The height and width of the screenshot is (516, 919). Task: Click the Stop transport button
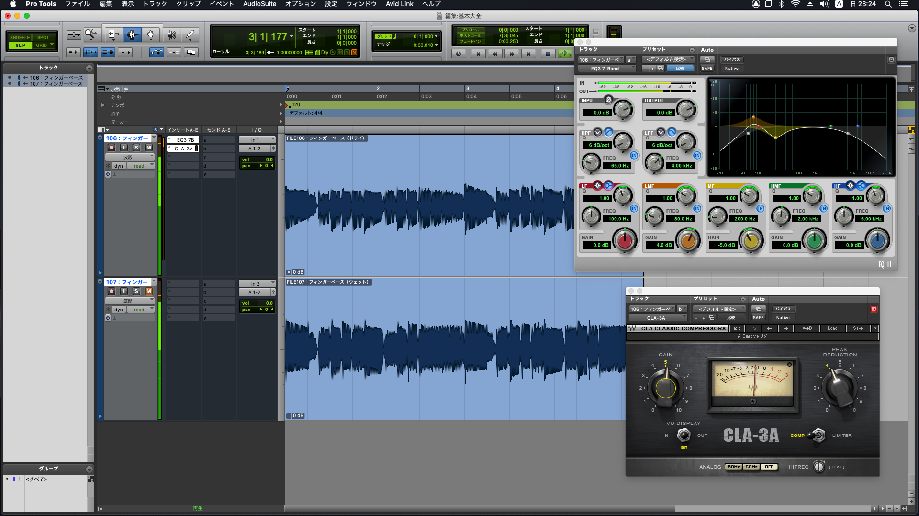coord(548,54)
